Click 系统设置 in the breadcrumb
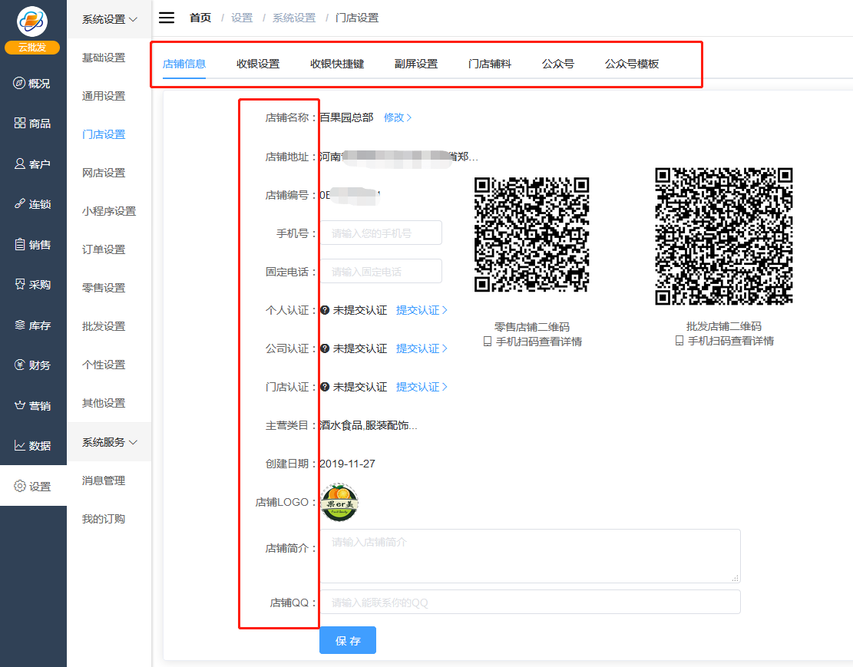Image resolution: width=853 pixels, height=667 pixels. (x=294, y=18)
